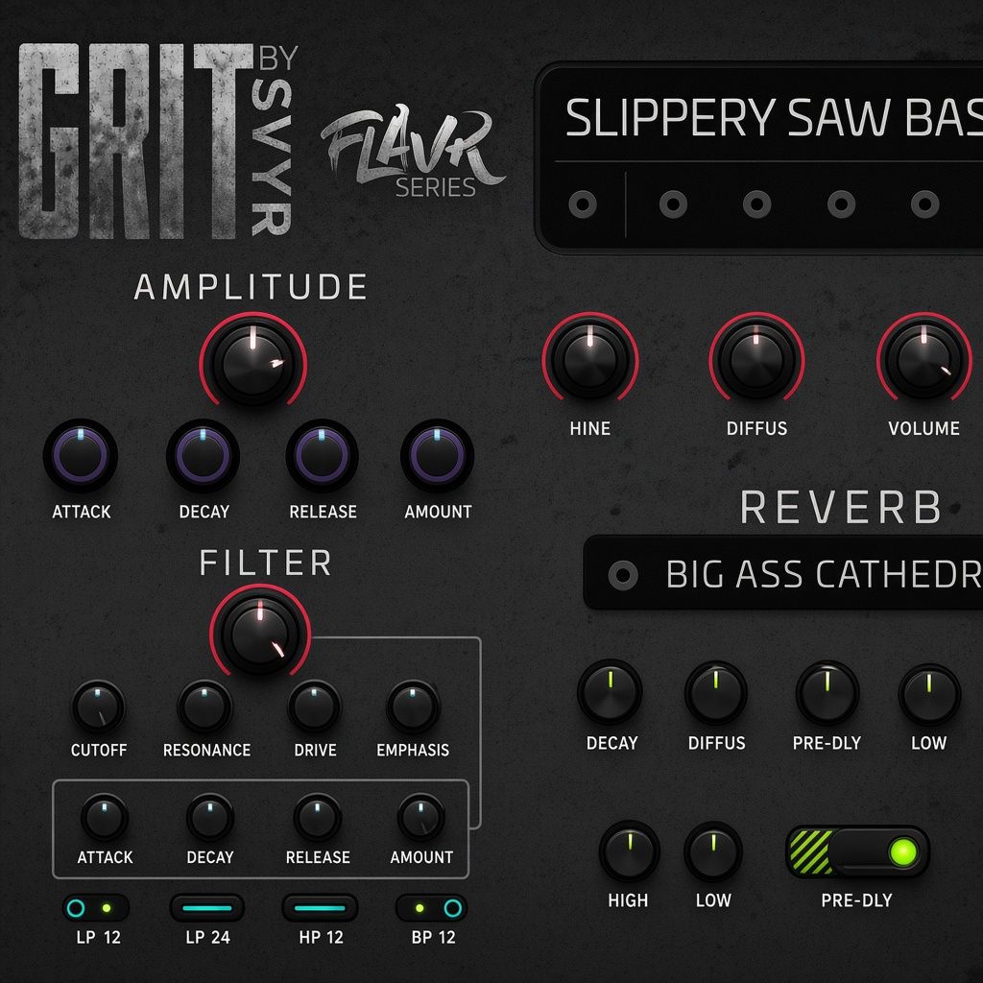The height and width of the screenshot is (983, 983).
Task: Select the DRIVE knob
Action: coord(315,707)
